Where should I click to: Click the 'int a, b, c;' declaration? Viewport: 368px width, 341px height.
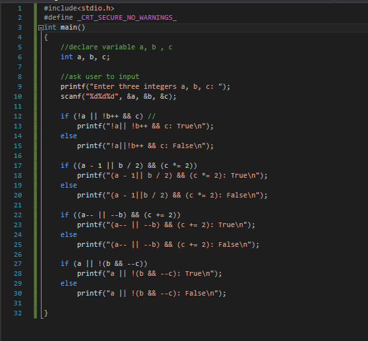(85, 57)
